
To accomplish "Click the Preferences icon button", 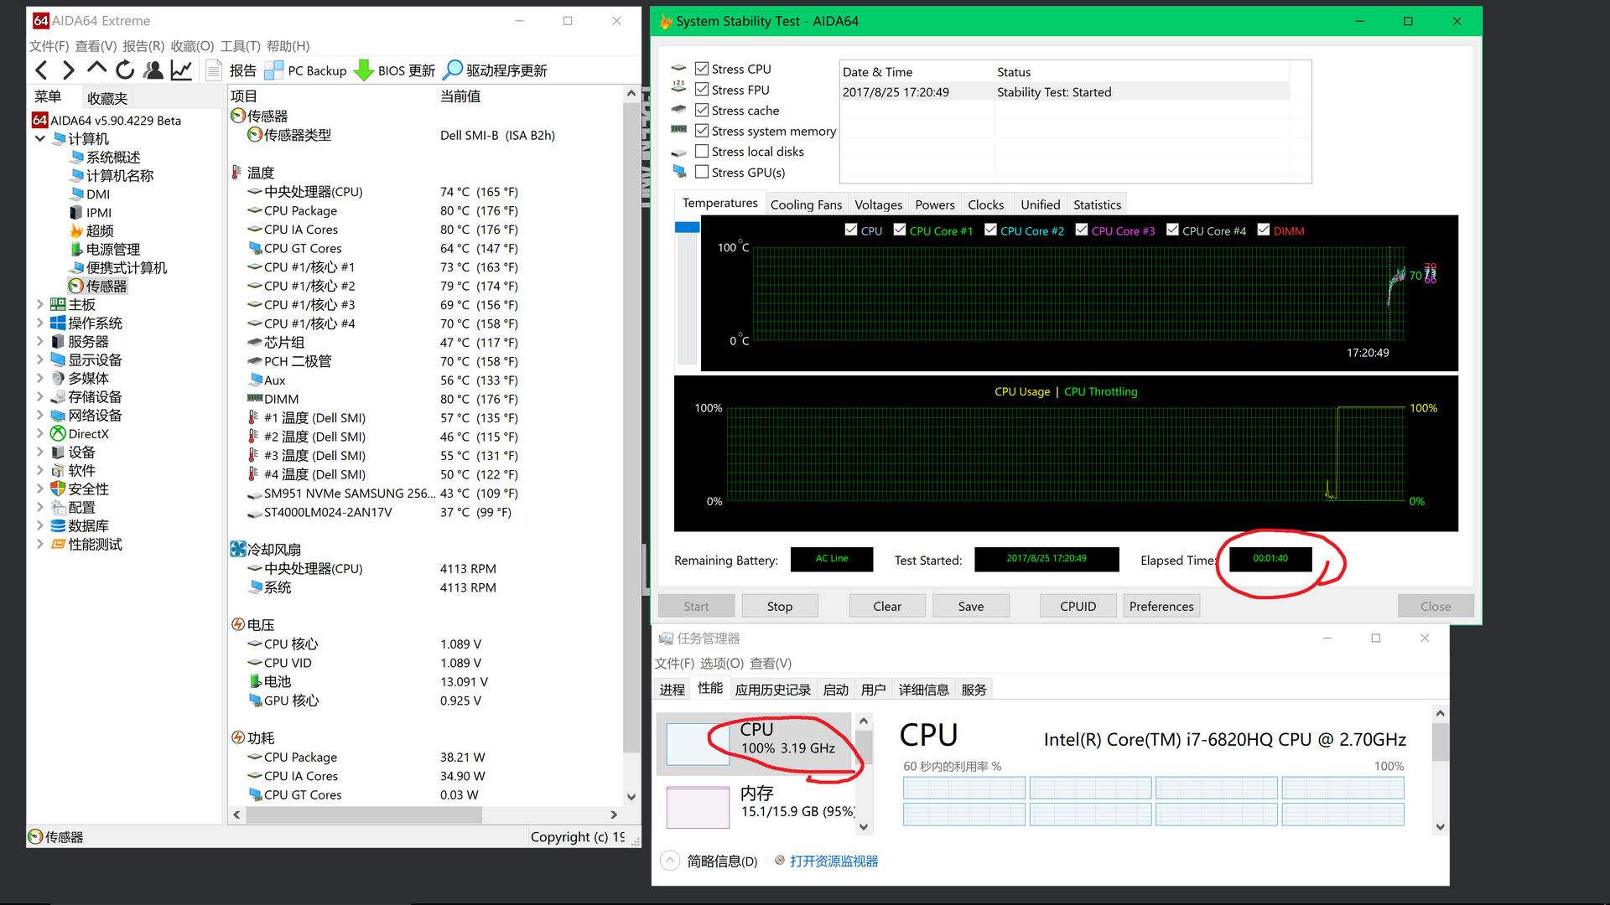I will (x=1161, y=606).
